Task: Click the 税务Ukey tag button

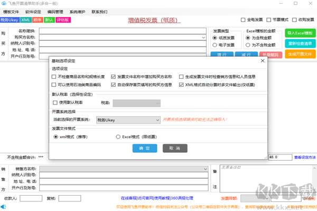Action: [10, 20]
